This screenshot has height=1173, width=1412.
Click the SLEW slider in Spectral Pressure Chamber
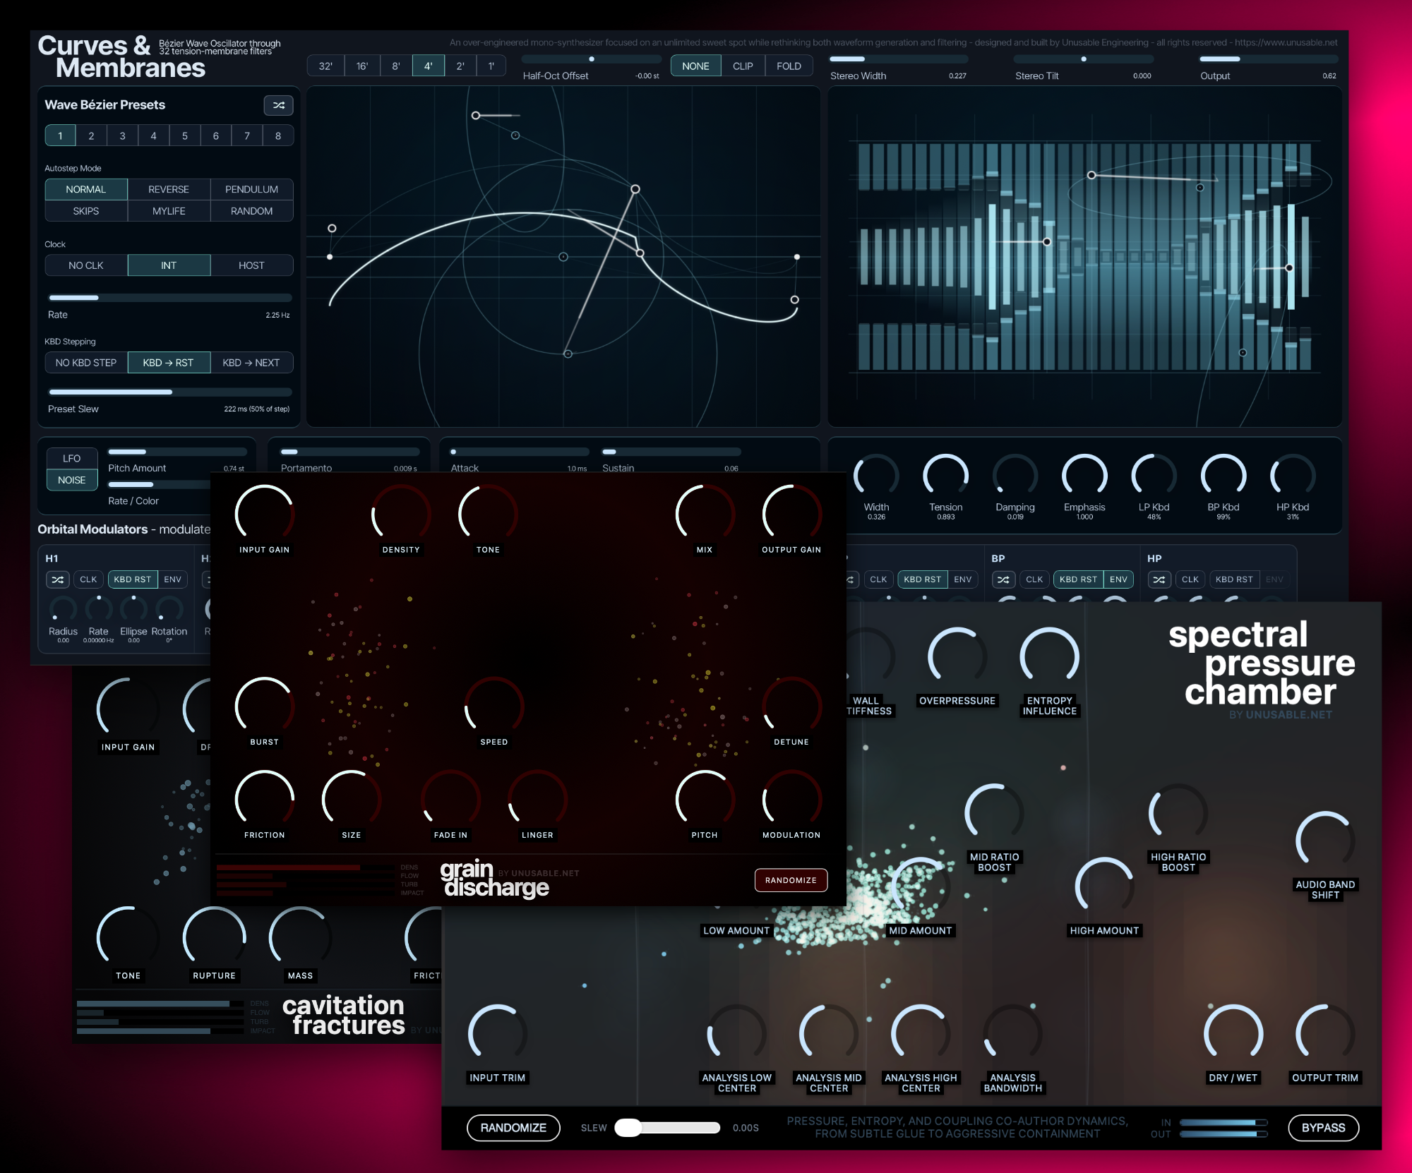click(667, 1128)
